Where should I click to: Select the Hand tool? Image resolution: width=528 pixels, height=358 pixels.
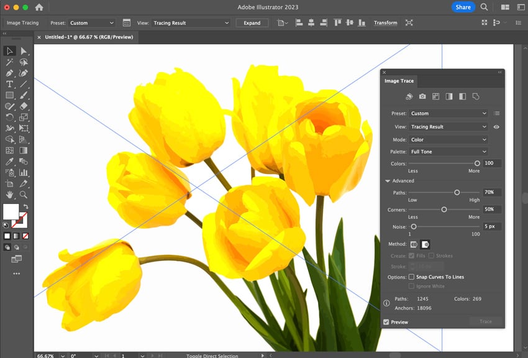coord(9,194)
